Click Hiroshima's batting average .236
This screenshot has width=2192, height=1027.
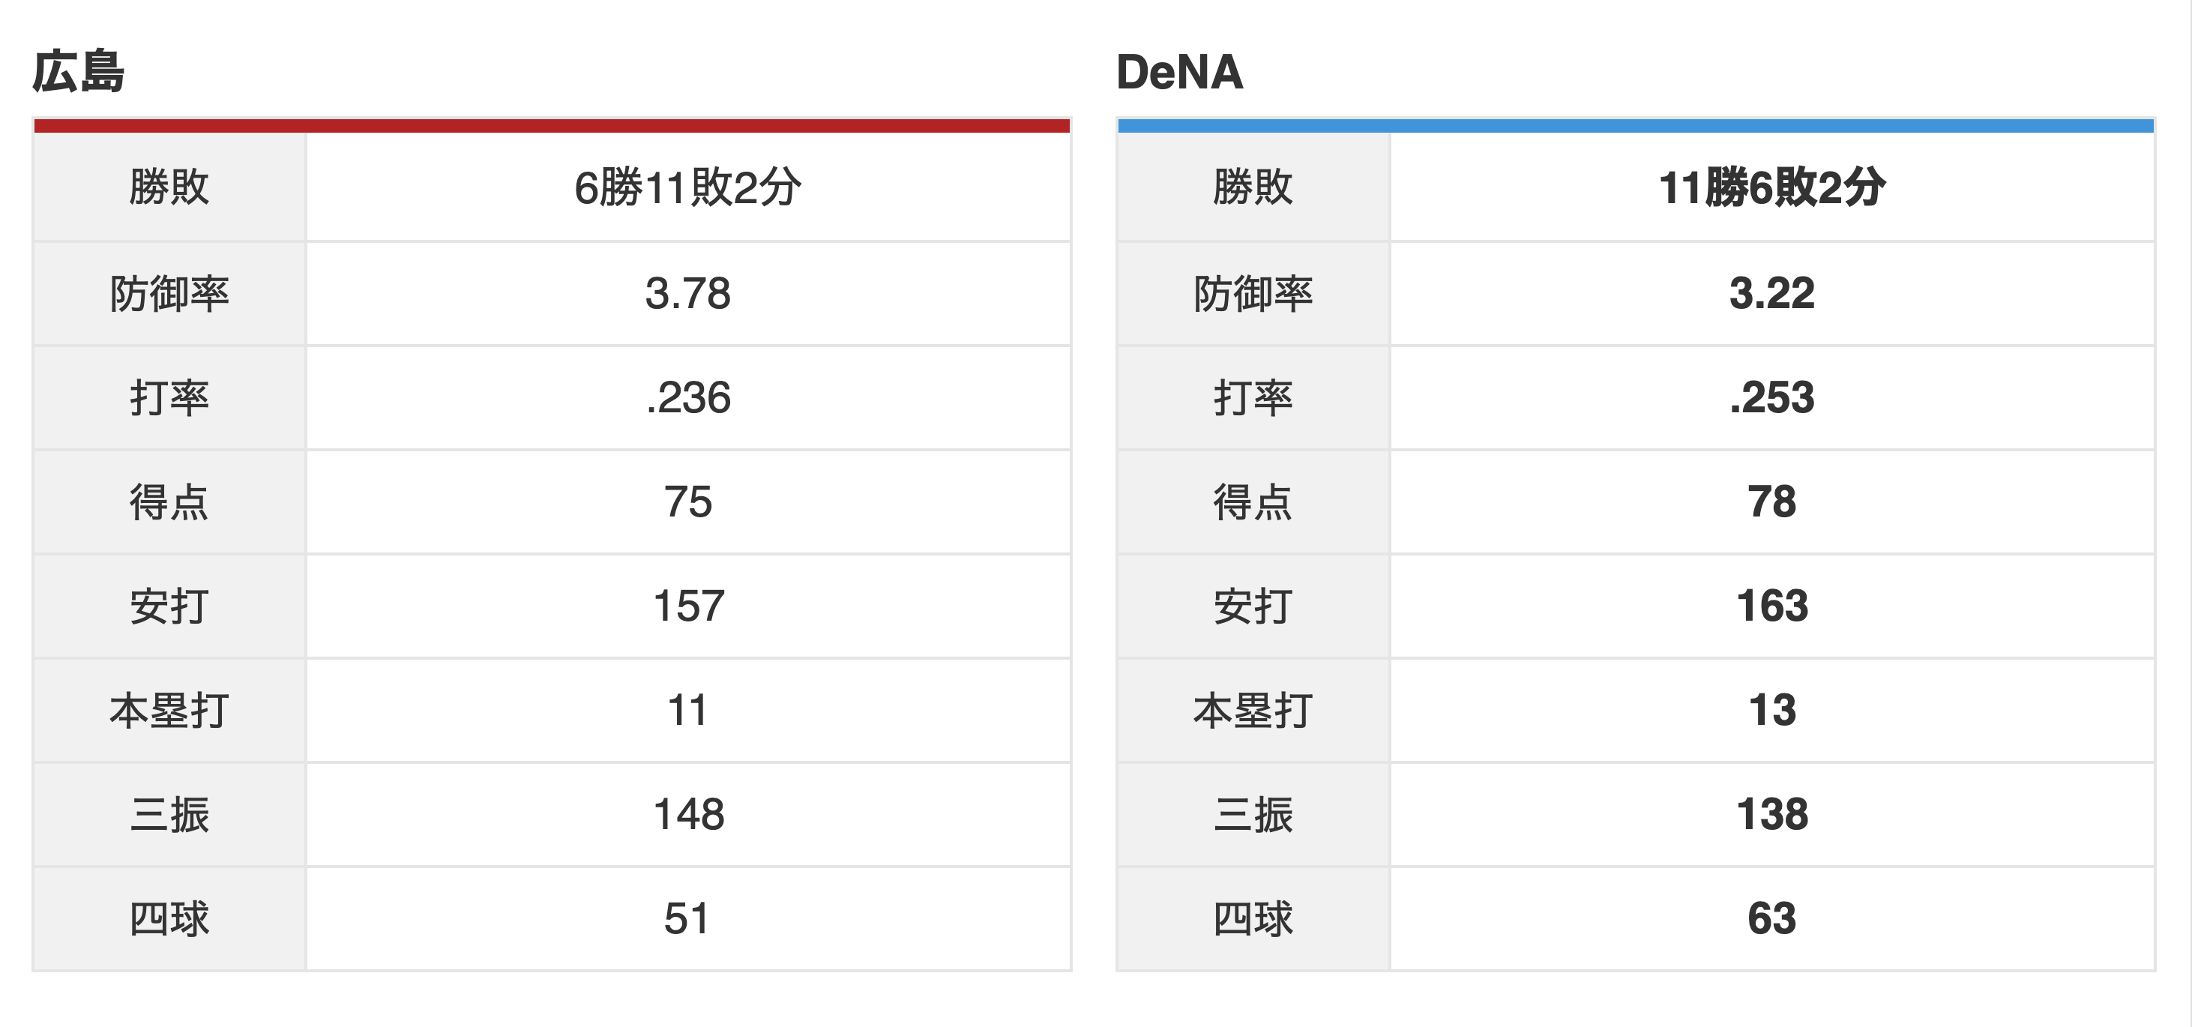(687, 397)
